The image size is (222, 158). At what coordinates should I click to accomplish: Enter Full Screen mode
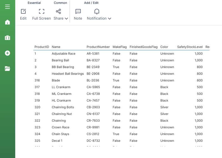point(41,11)
